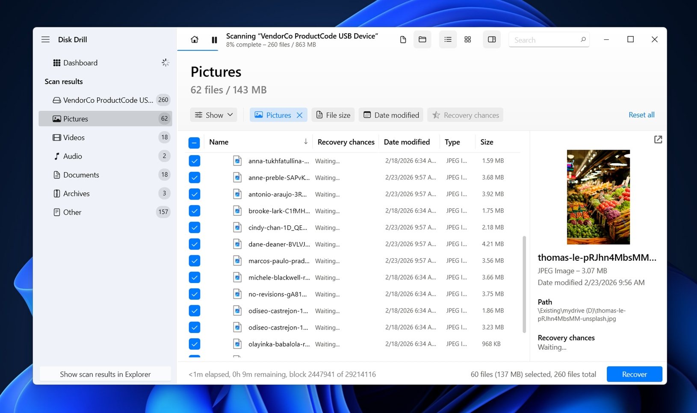The height and width of the screenshot is (413, 697).
Task: Click the Home icon in the scan toolbar
Action: coord(195,39)
